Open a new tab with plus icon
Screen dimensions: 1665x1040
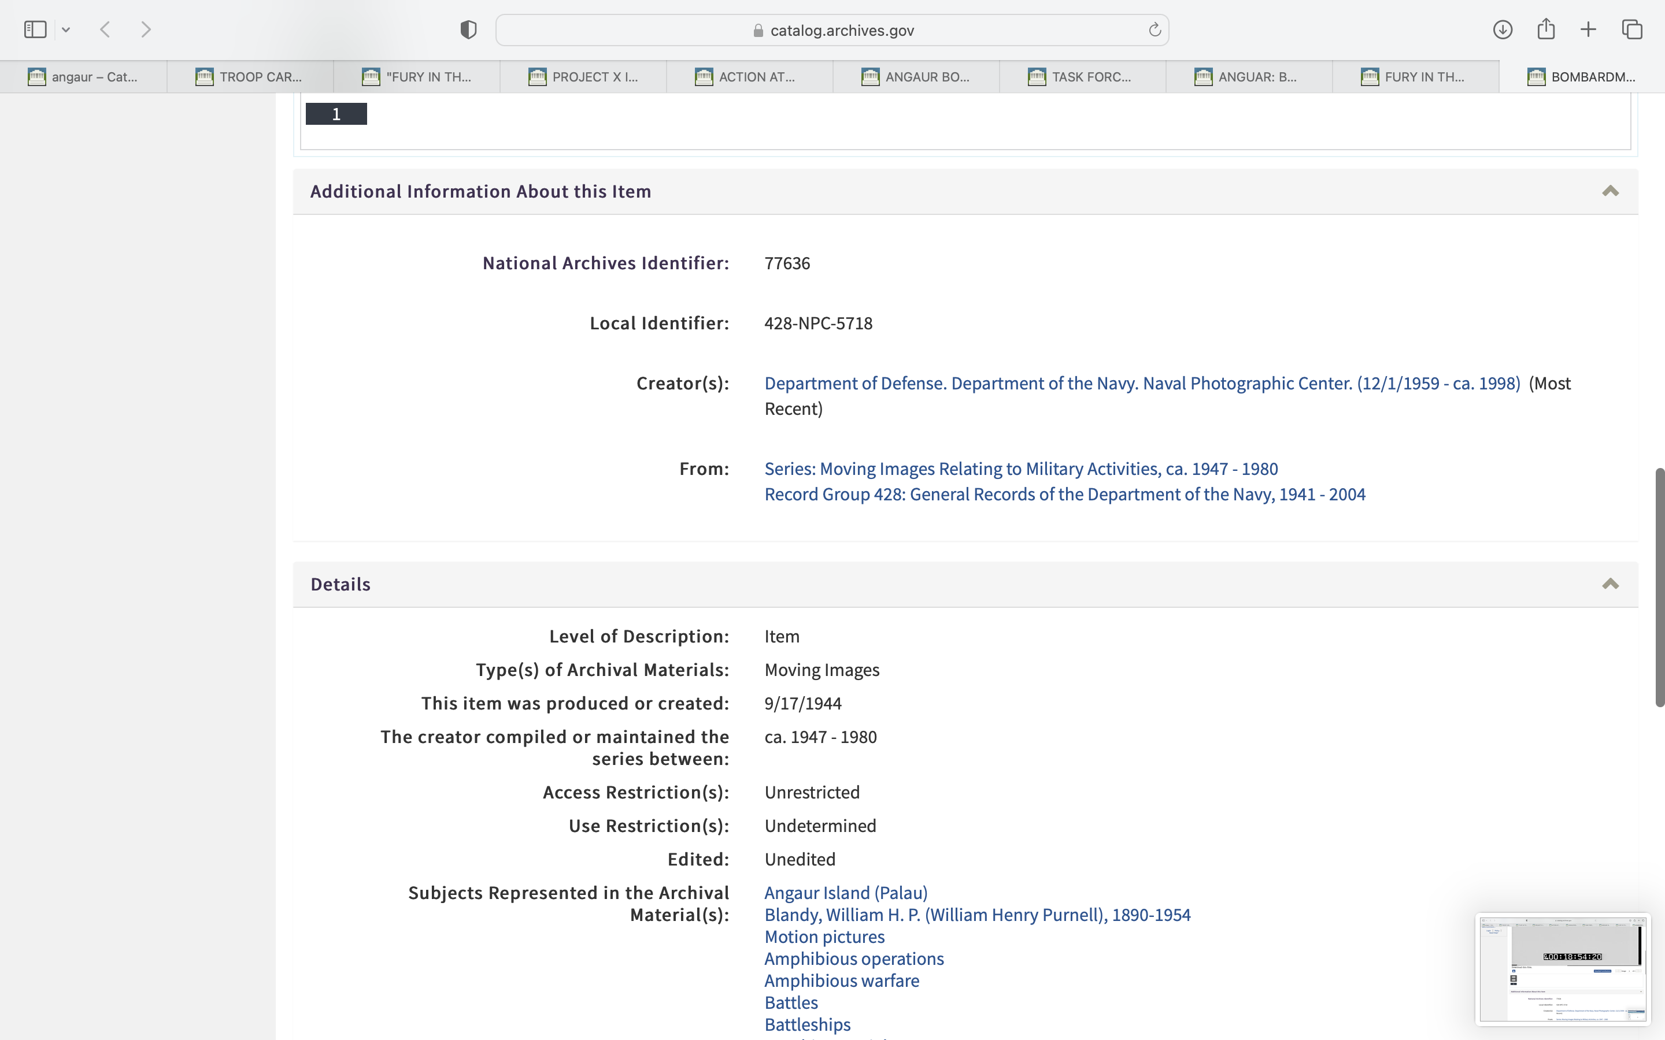click(1588, 29)
